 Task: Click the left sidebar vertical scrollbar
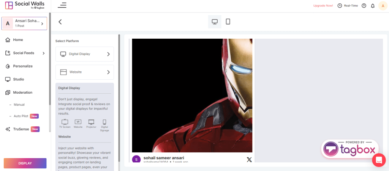[x=50, y=60]
